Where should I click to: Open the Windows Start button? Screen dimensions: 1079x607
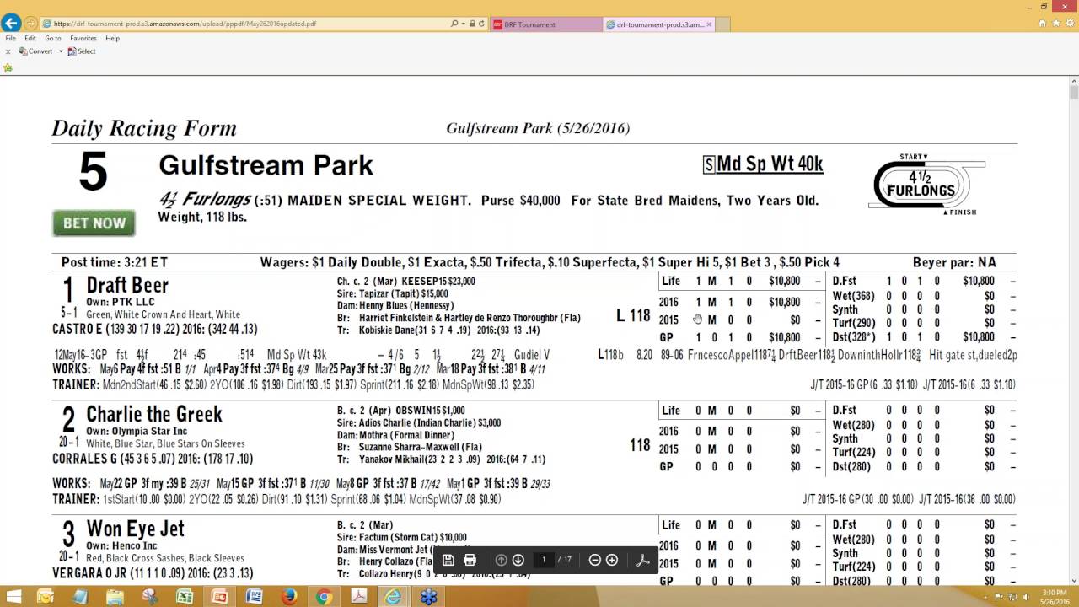tap(14, 597)
